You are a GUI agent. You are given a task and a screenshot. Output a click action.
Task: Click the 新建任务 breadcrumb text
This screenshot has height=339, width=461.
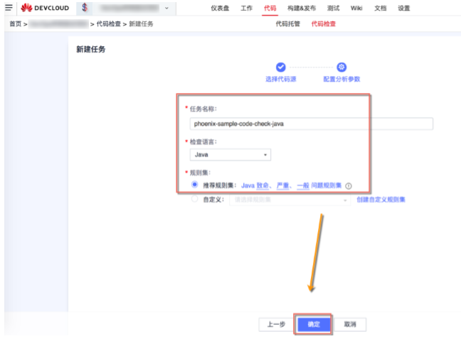coord(141,23)
